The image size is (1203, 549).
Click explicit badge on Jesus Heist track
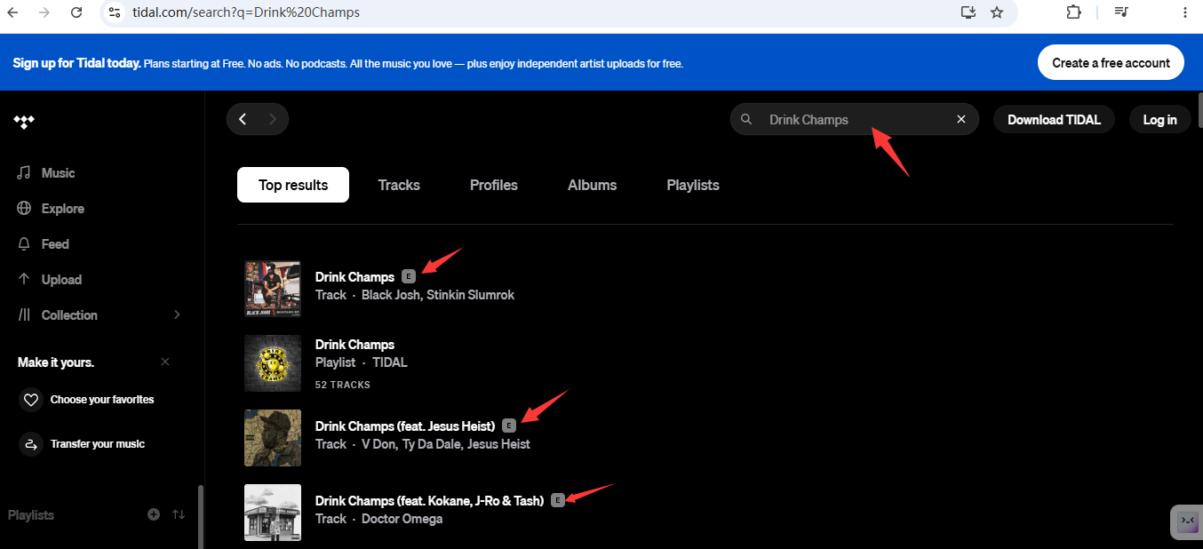[x=509, y=426]
